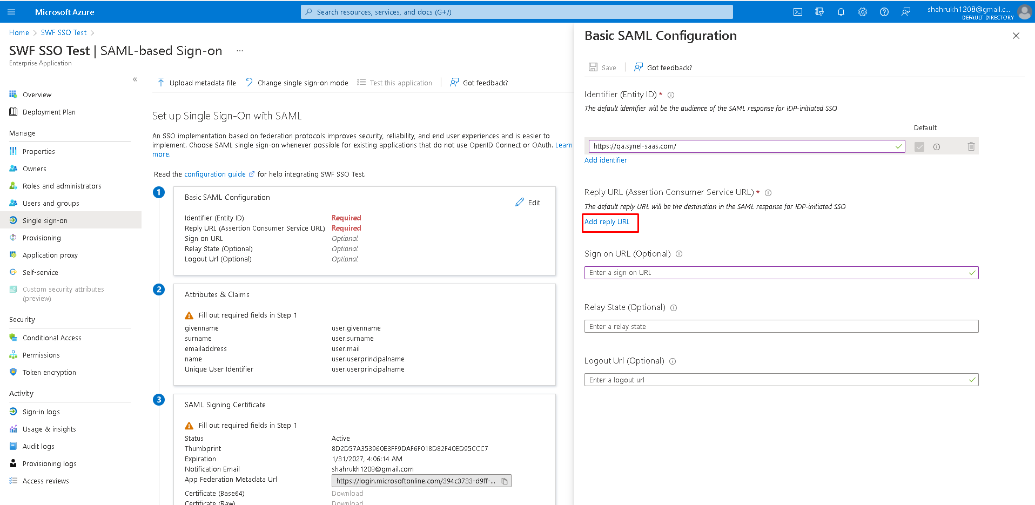Click the sign on URL input field
The image size is (1035, 505).
(x=781, y=273)
